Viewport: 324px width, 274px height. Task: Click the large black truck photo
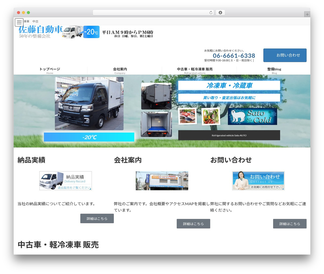tap(89, 104)
